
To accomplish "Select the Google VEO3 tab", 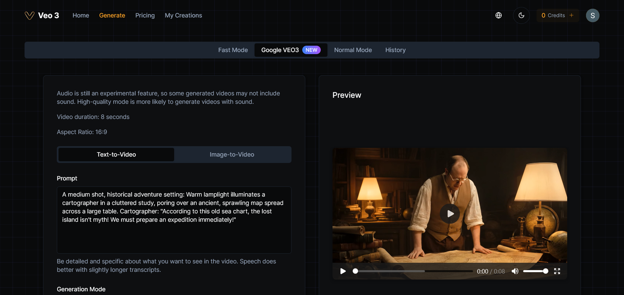I will coord(291,50).
